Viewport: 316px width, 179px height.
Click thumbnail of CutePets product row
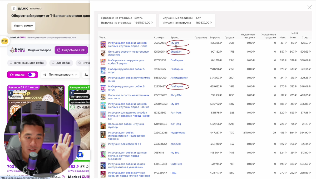click(x=103, y=166)
